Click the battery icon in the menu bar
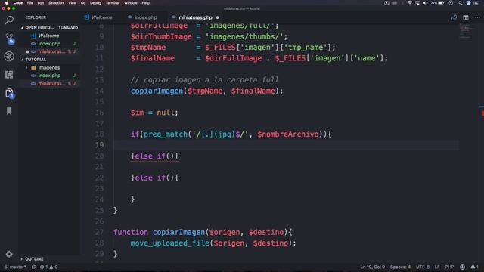The height and width of the screenshot is (272, 484). (x=441, y=3)
